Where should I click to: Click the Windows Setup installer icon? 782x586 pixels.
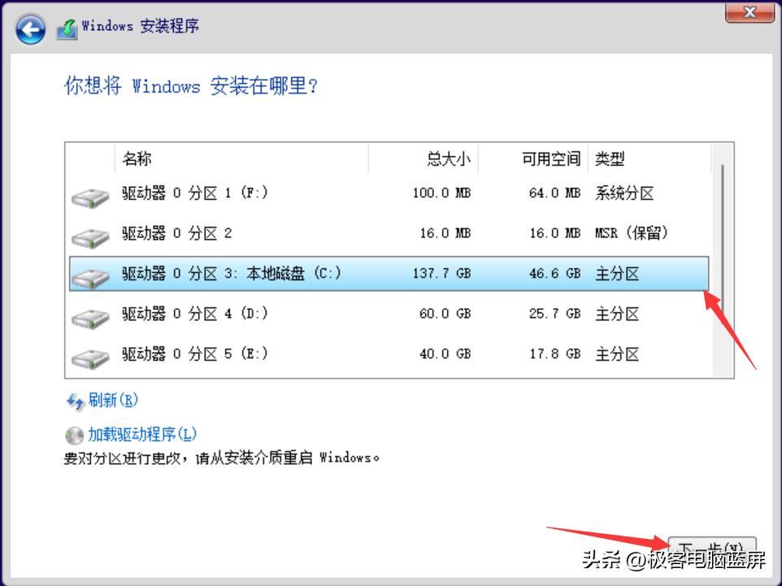coord(67,29)
